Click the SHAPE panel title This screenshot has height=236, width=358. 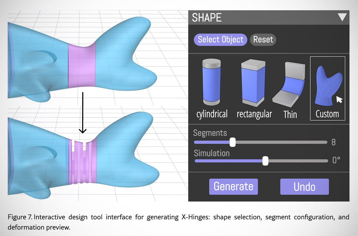coord(207,18)
